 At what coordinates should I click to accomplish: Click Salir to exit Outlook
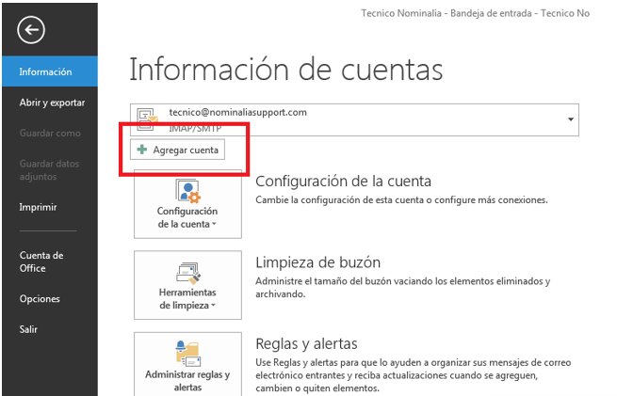29,329
